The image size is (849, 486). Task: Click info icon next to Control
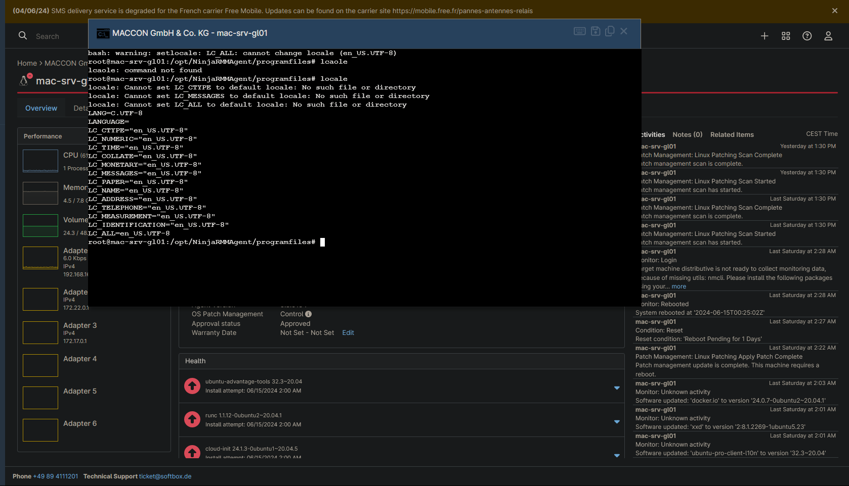tap(308, 314)
